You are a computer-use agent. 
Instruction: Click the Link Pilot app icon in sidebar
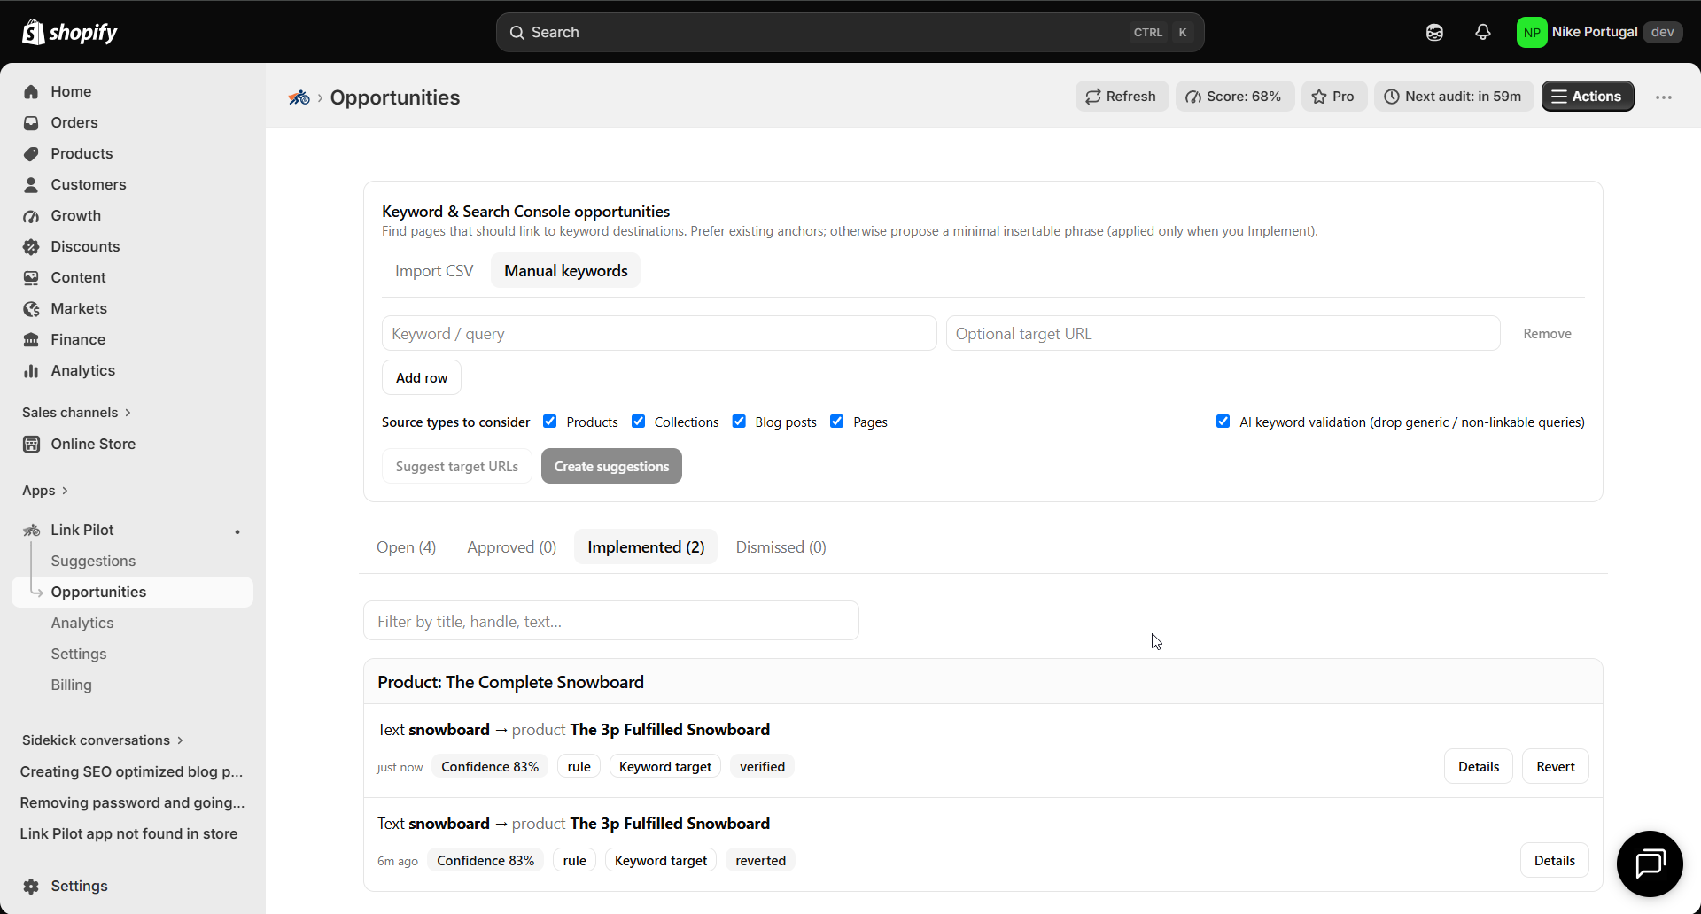tap(31, 530)
